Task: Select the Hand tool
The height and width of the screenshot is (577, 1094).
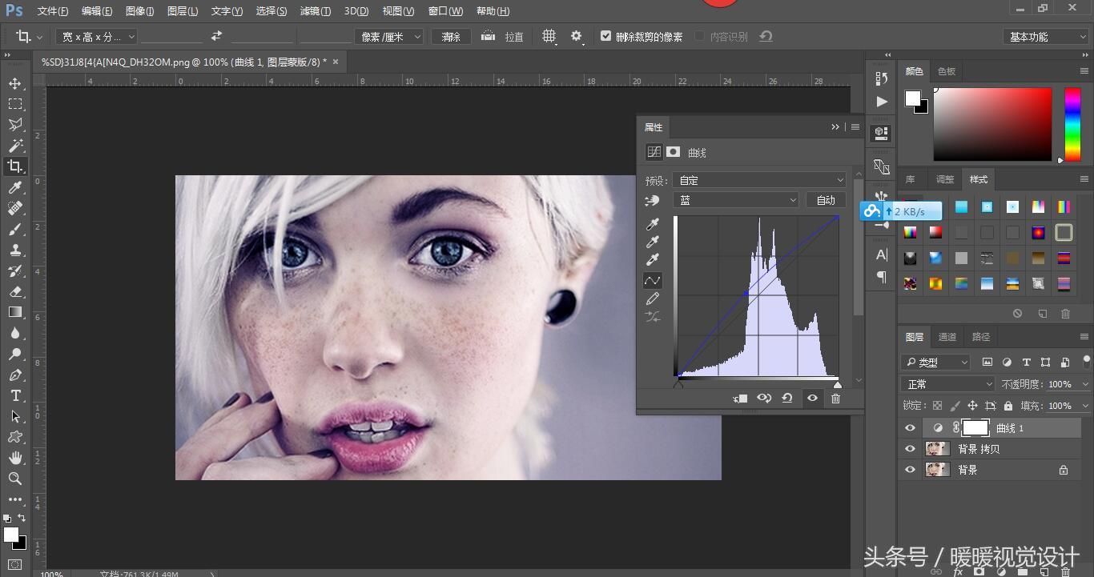Action: click(15, 458)
